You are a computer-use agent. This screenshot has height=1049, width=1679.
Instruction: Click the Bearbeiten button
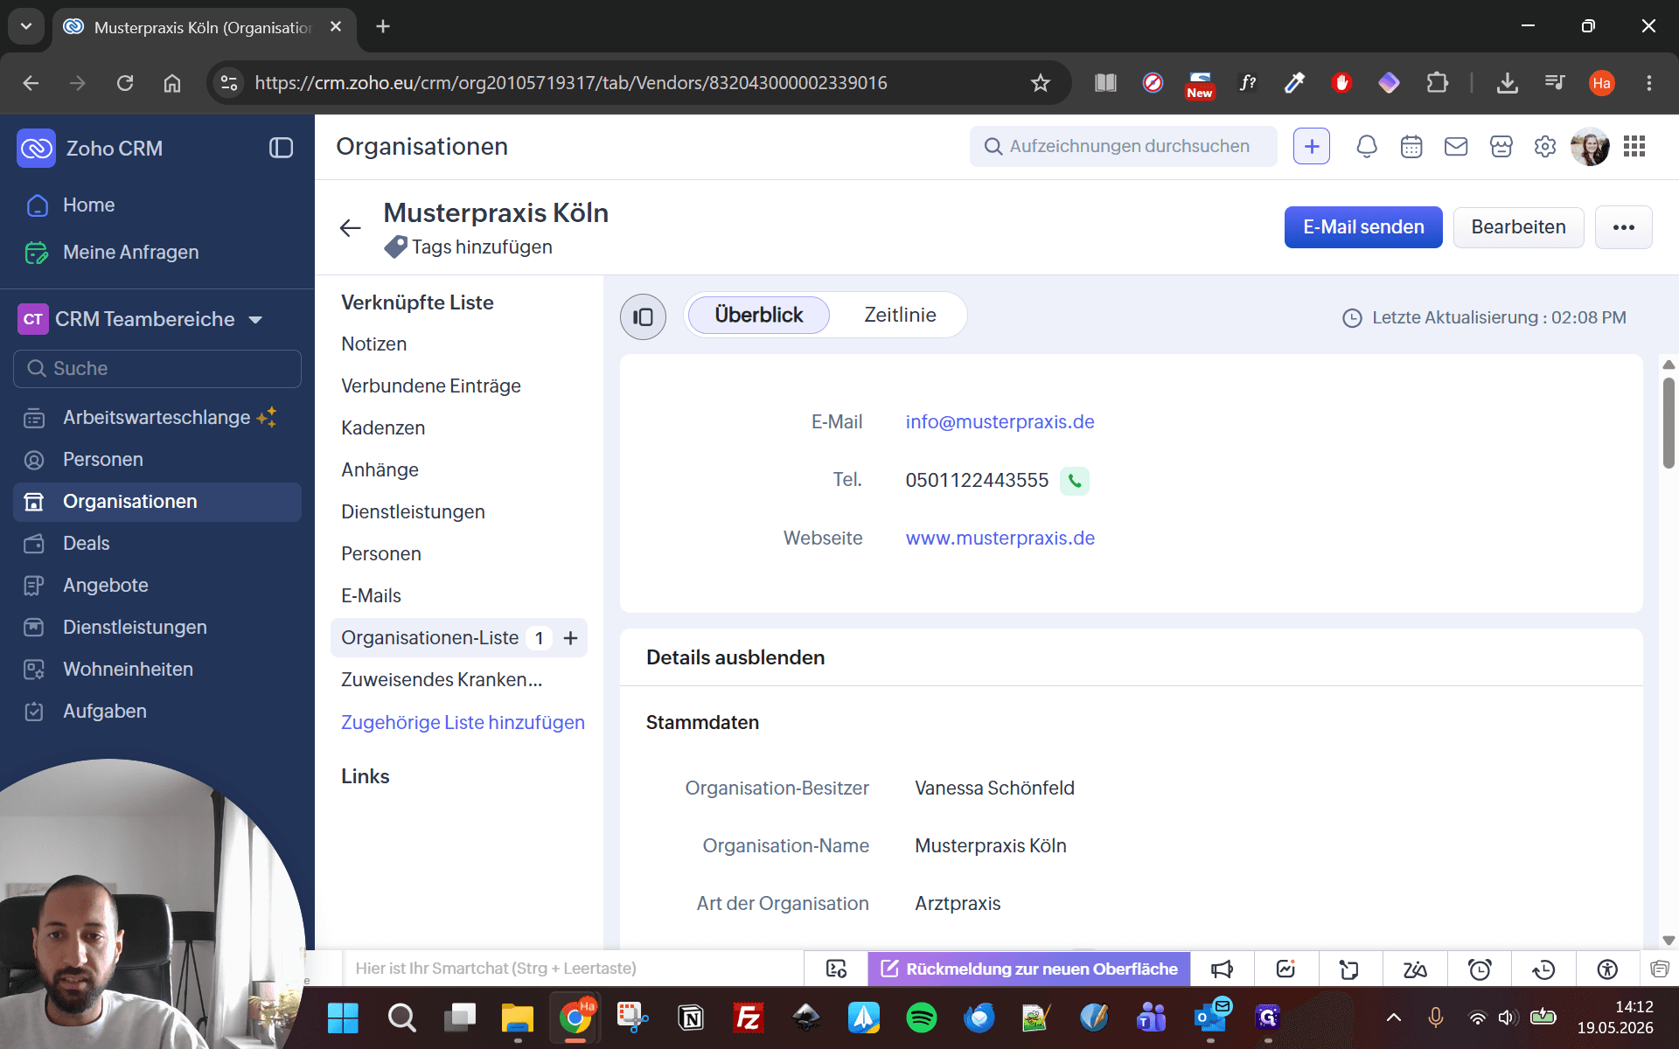tap(1518, 227)
